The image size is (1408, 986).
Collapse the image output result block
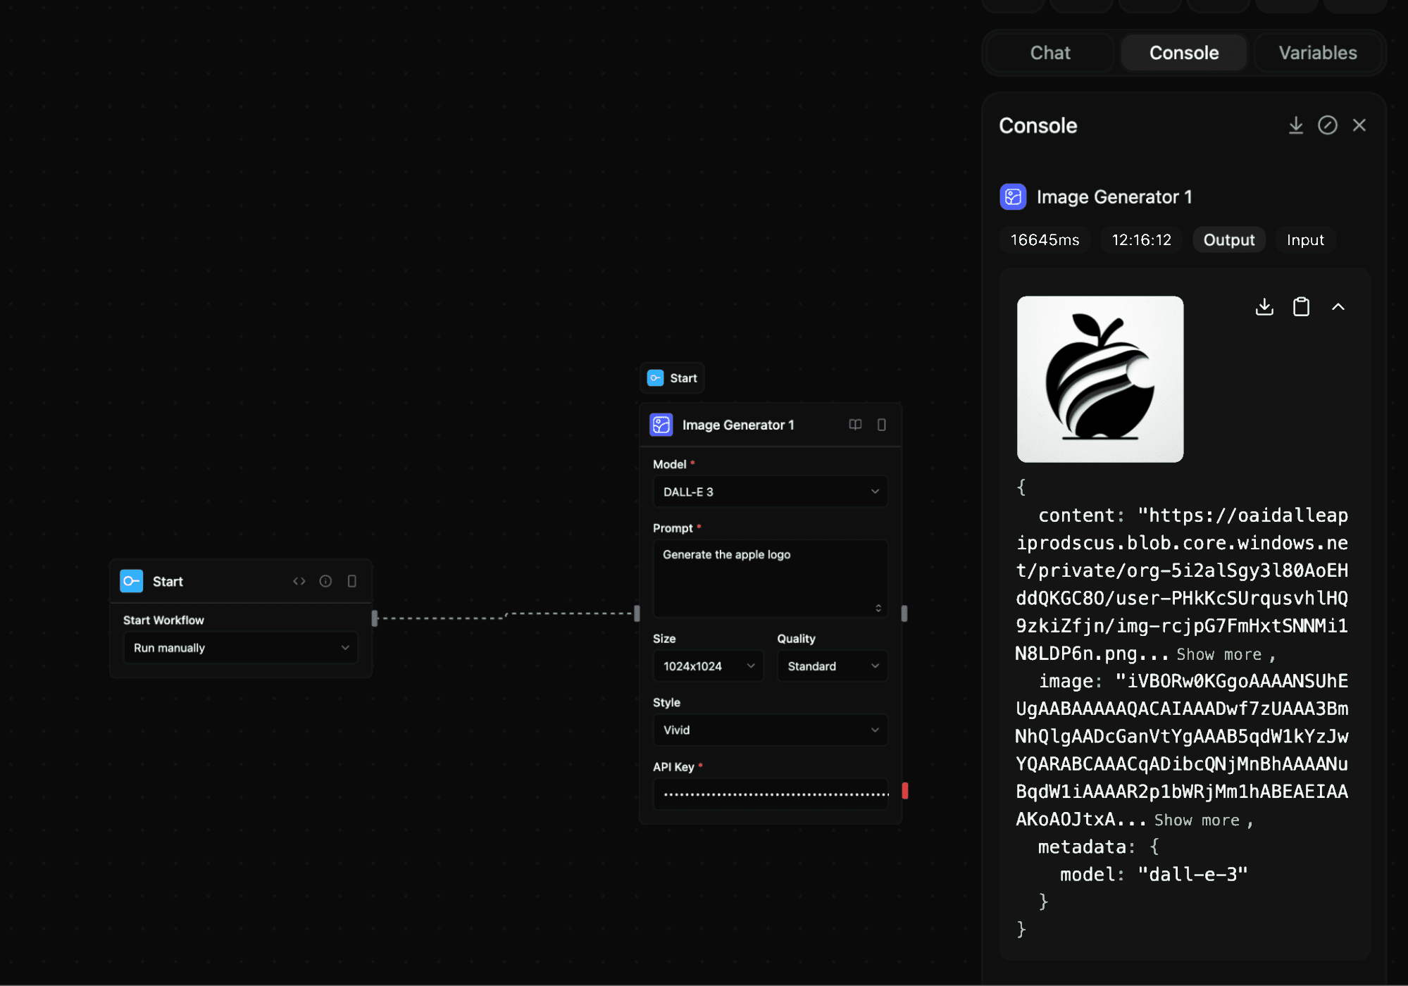(x=1337, y=306)
